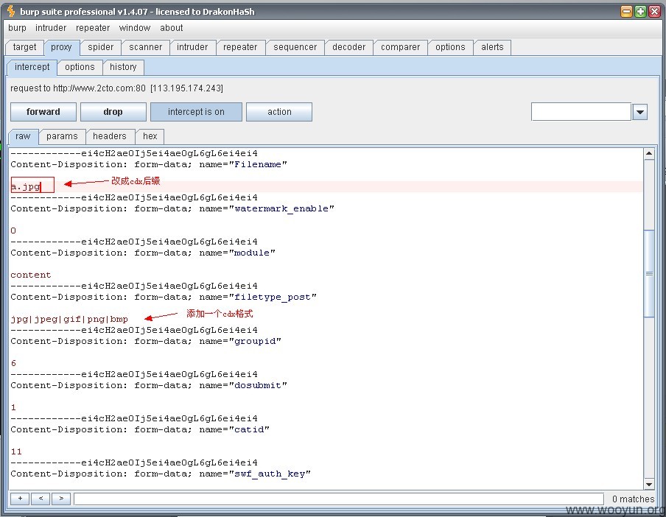Click the vertical scrollbar thumb
This screenshot has height=517, width=666.
pyautogui.click(x=649, y=273)
